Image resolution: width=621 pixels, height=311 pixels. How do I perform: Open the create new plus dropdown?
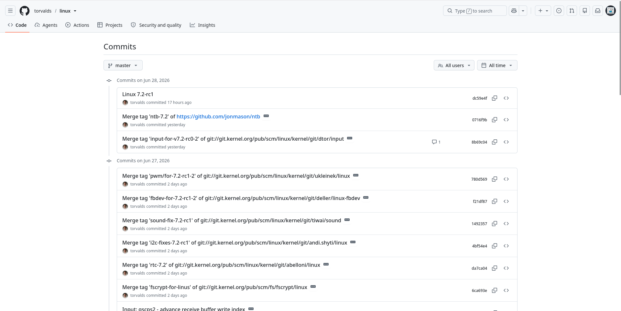(543, 11)
